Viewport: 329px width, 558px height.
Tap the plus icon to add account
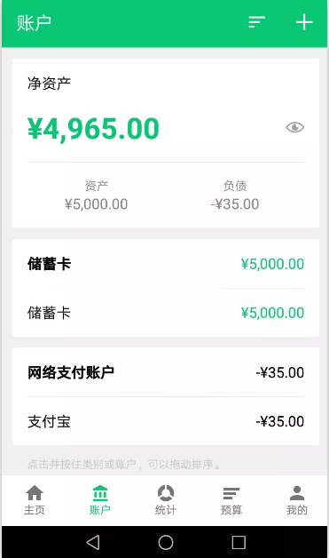click(304, 22)
